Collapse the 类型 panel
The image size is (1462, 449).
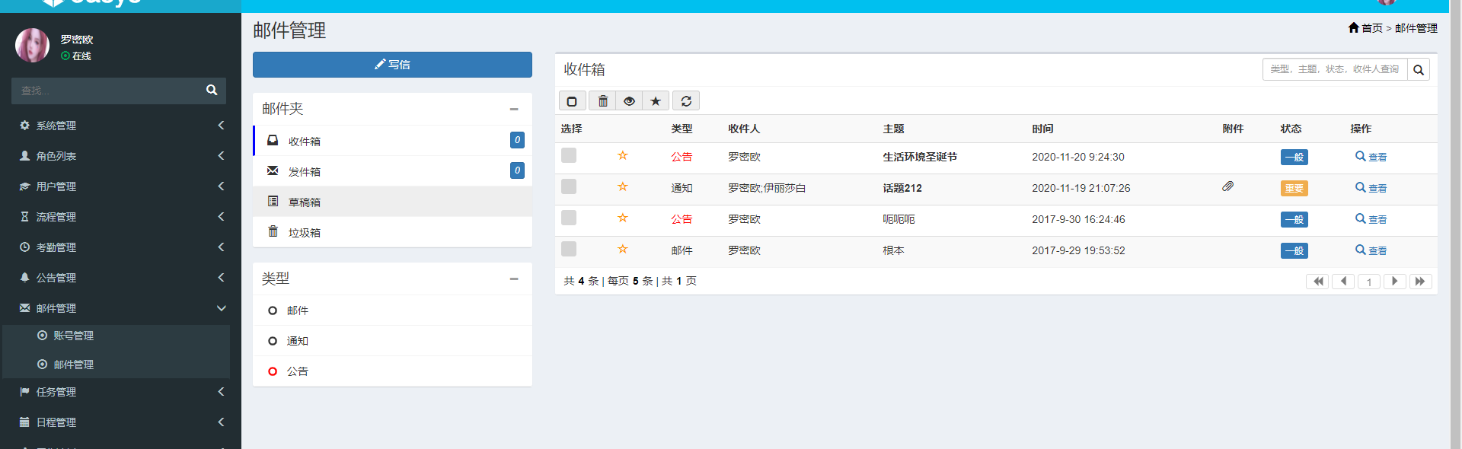[x=514, y=279]
